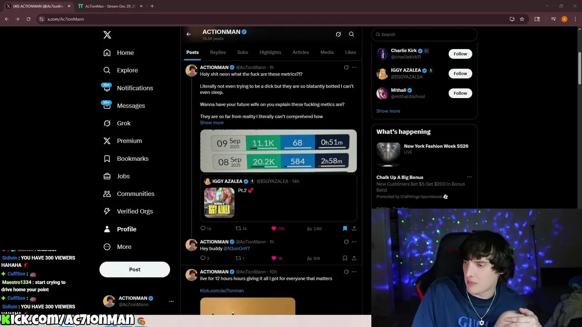View analytics showing 3.6K views
Viewport: 582px width, 327px height.
[x=314, y=228]
